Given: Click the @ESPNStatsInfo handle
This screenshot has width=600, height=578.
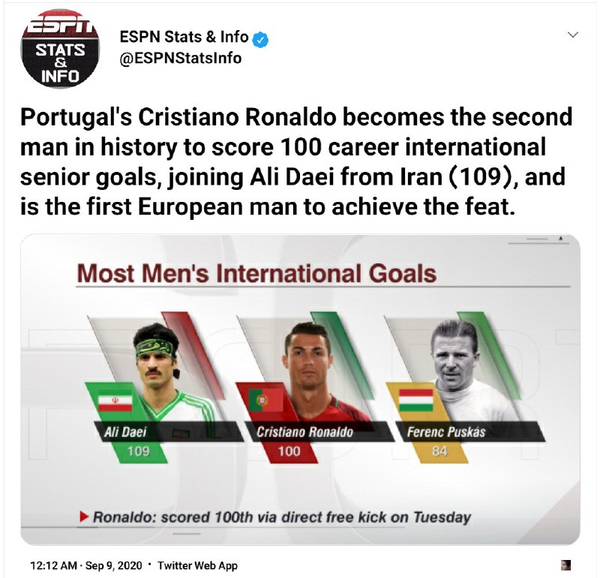Looking at the screenshot, I should (x=180, y=58).
